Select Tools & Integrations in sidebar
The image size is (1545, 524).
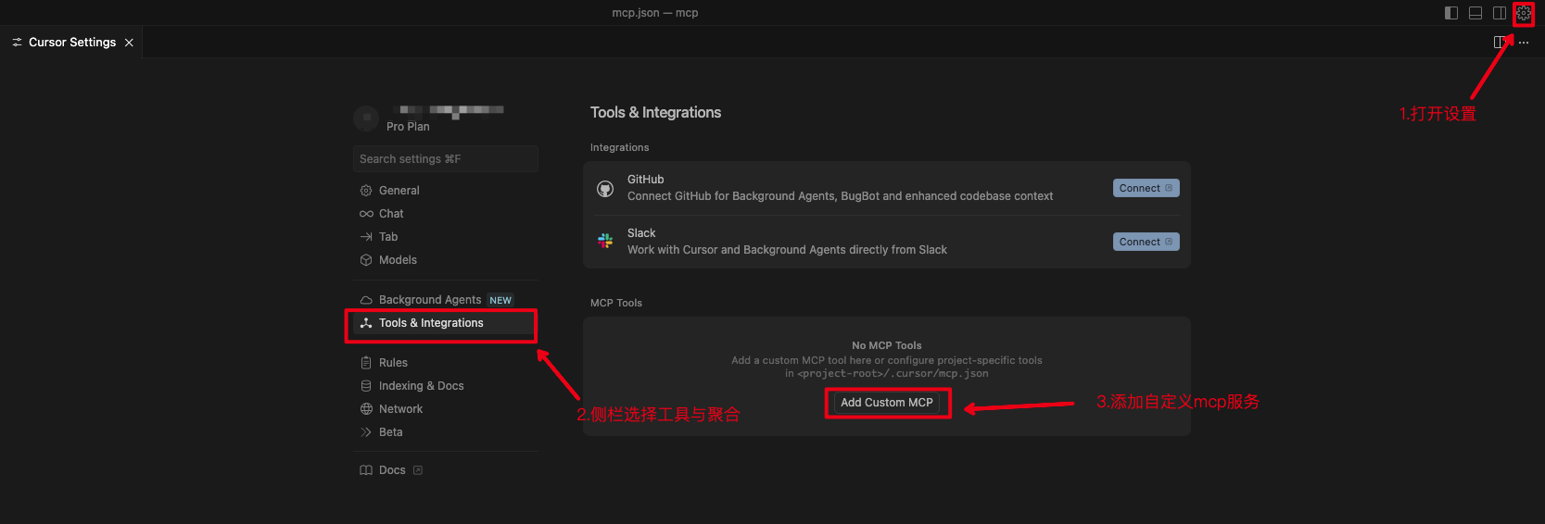431,323
